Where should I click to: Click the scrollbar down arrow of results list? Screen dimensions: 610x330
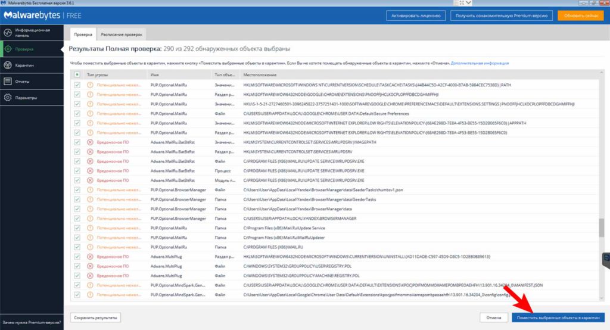click(x=602, y=298)
